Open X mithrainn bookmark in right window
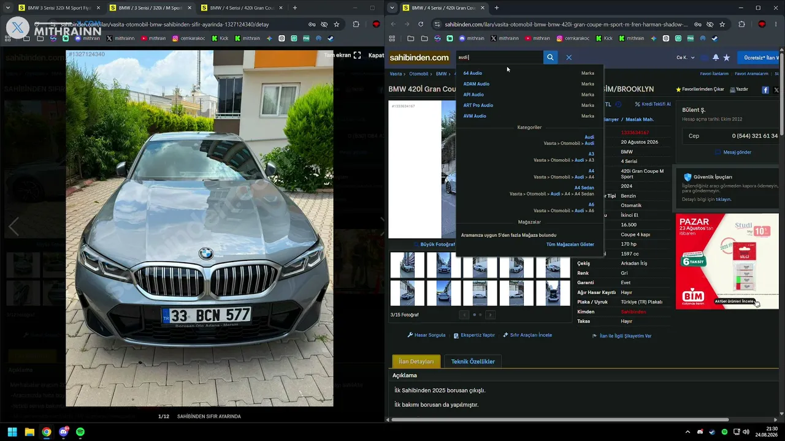Viewport: 785px width, 441px height. (504, 38)
